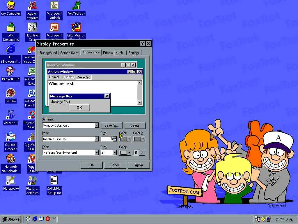Viewport: 298px width, 224px height.
Task: Switch to the Web tab
Action: (120, 53)
